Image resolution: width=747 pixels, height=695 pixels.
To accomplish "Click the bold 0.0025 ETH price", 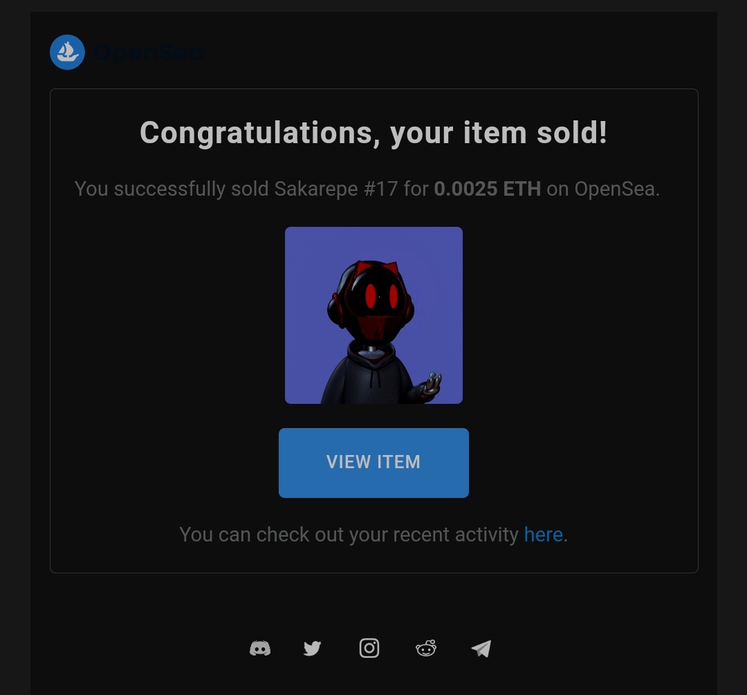I will (488, 189).
